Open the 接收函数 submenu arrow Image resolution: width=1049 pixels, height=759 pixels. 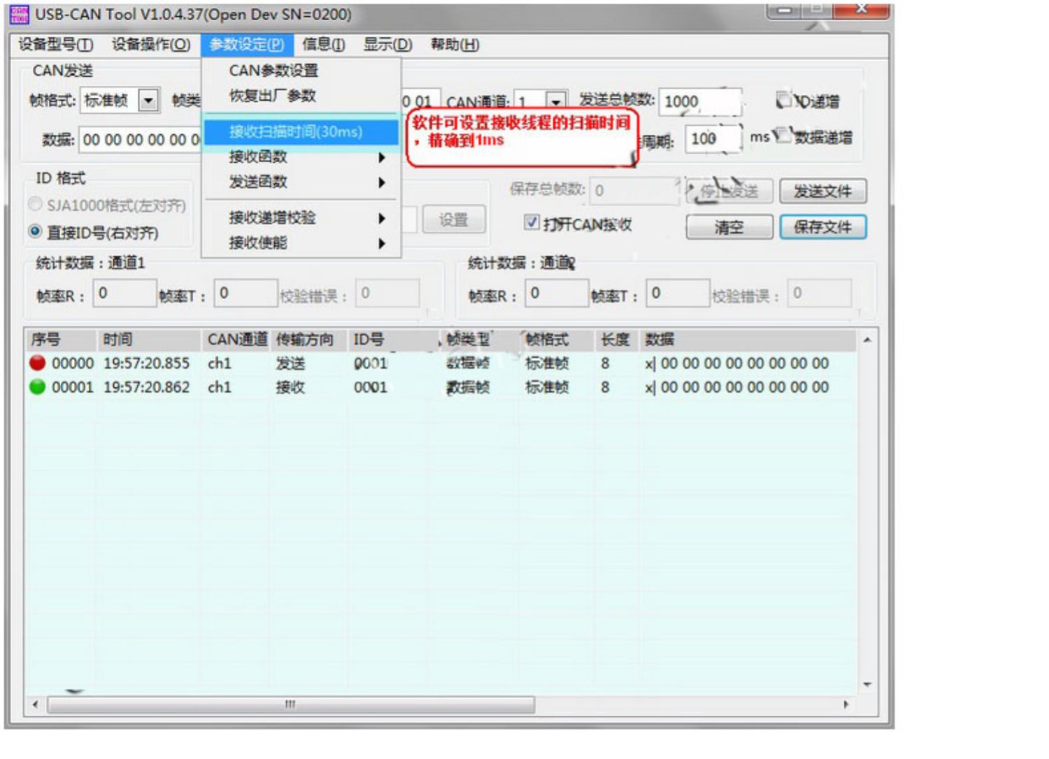[x=382, y=157]
